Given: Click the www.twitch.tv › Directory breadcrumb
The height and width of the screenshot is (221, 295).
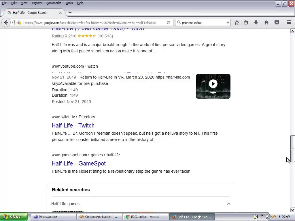Looking at the screenshot, I should click(73, 117).
